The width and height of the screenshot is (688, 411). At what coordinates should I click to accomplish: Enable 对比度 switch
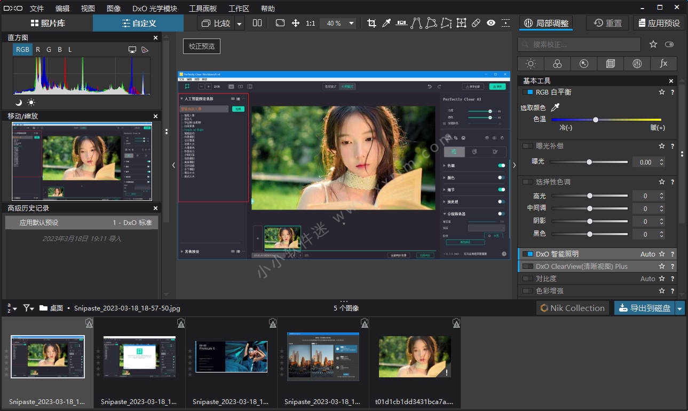(527, 278)
